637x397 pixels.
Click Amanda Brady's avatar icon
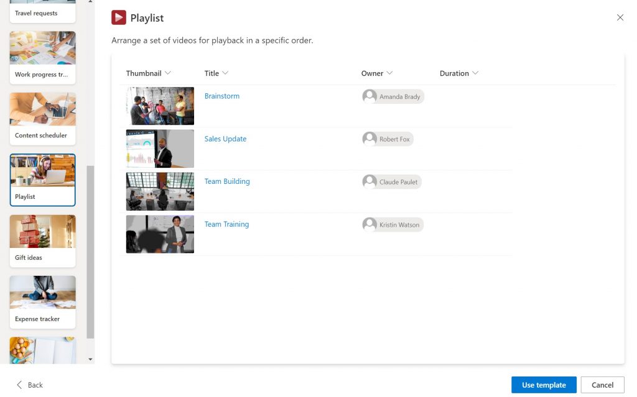click(x=368, y=96)
